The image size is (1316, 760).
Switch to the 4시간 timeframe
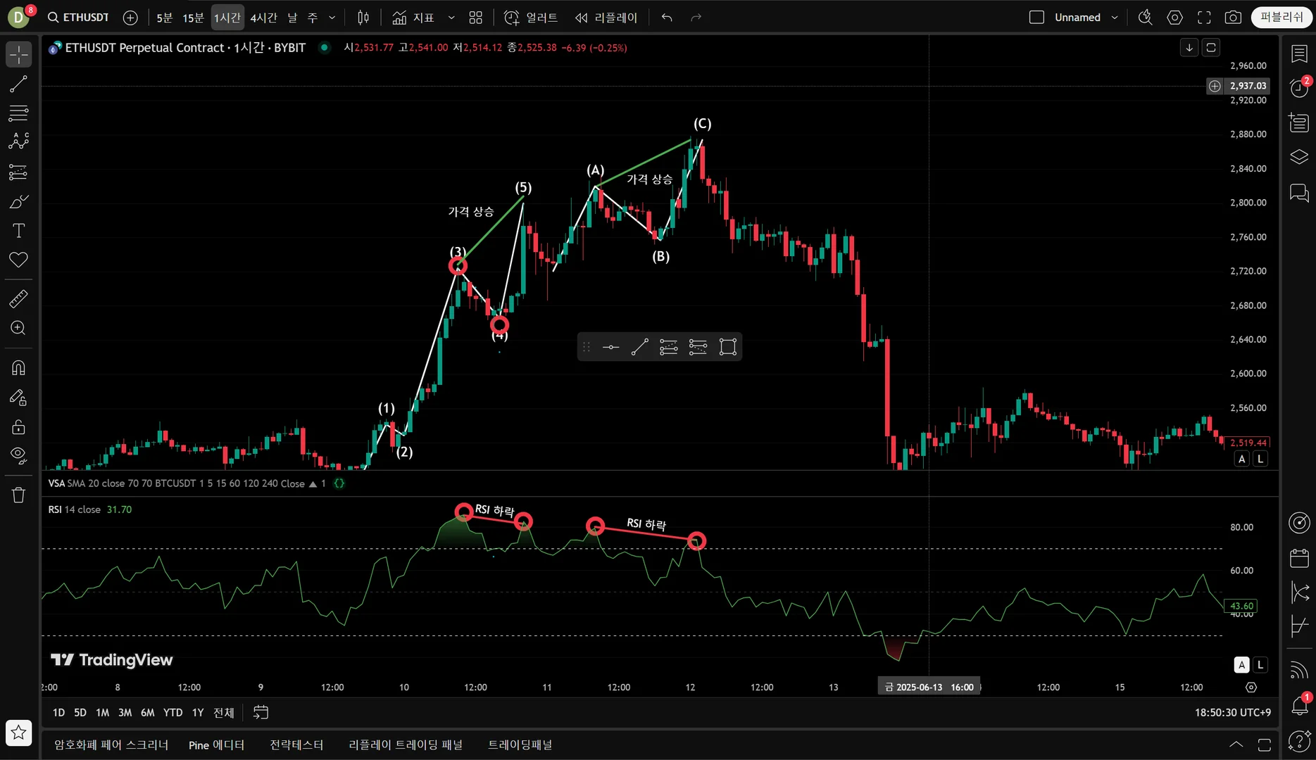pos(264,18)
